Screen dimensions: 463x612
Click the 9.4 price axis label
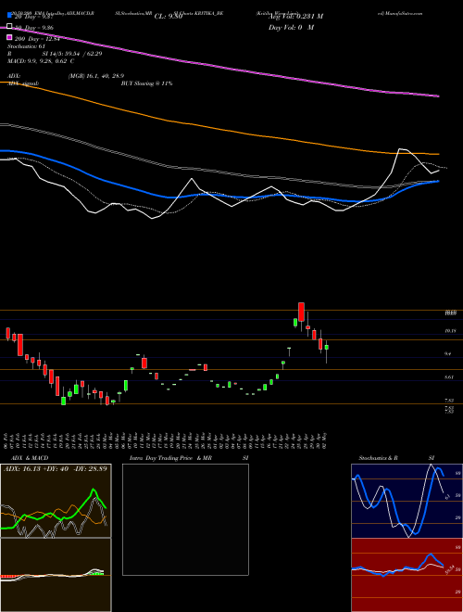click(448, 354)
